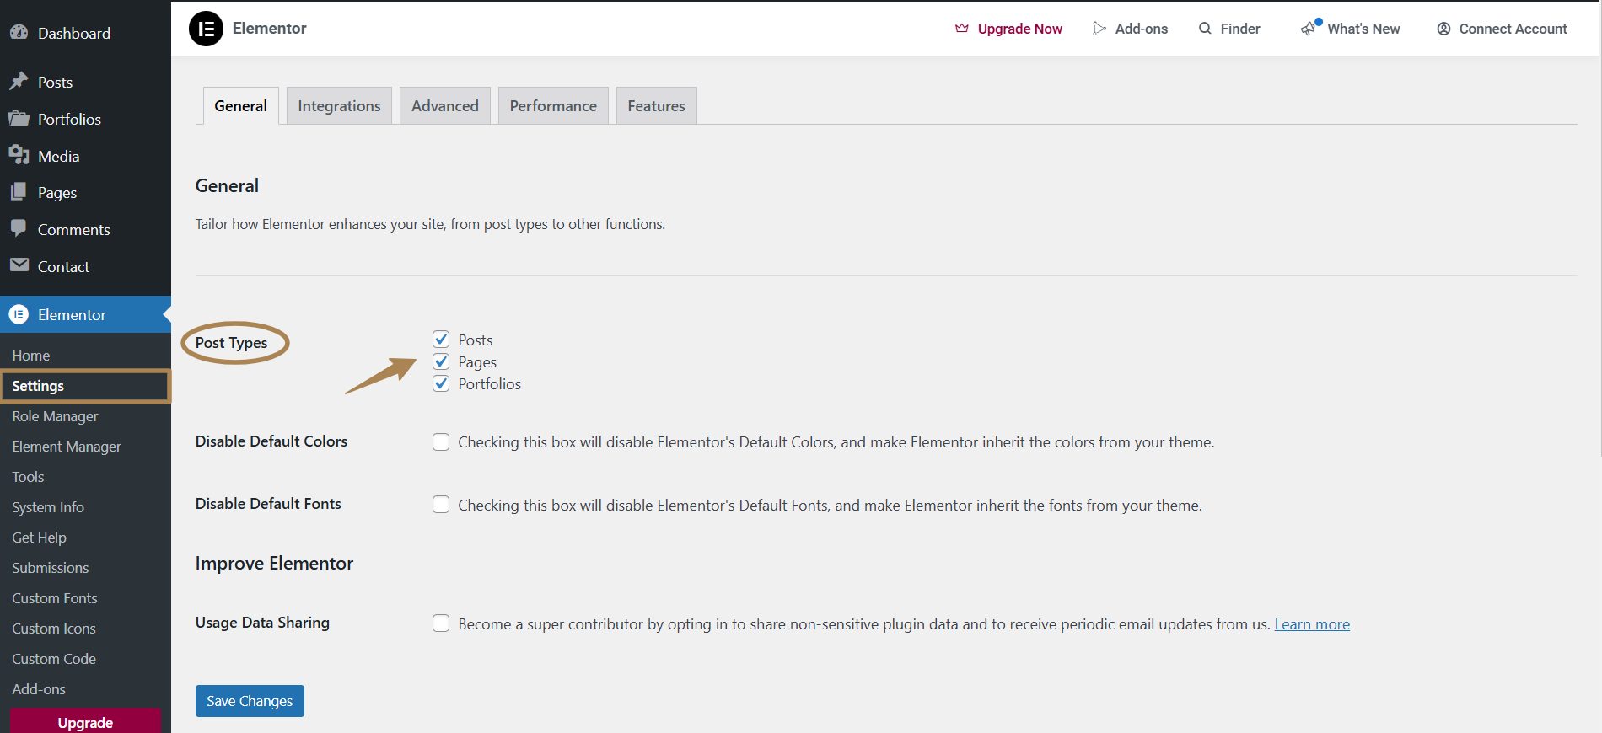
Task: Click the Connect Account button
Action: (x=1502, y=29)
